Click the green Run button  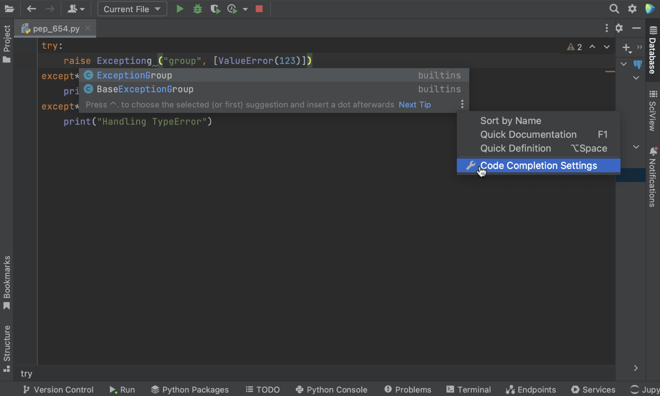[180, 9]
